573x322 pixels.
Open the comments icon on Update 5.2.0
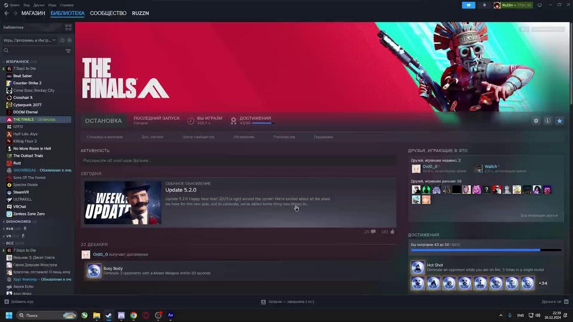[373, 232]
